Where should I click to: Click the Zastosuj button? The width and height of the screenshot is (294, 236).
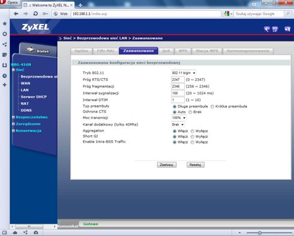167,165
